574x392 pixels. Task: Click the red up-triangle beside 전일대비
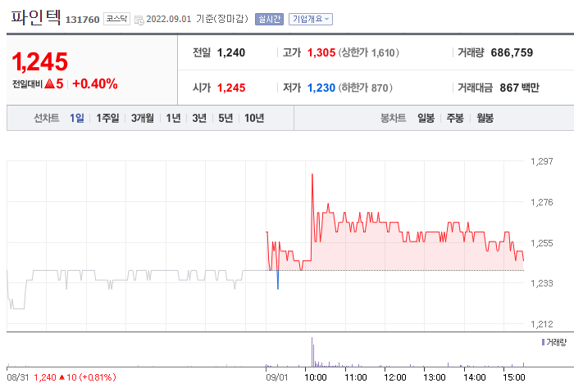coord(49,84)
